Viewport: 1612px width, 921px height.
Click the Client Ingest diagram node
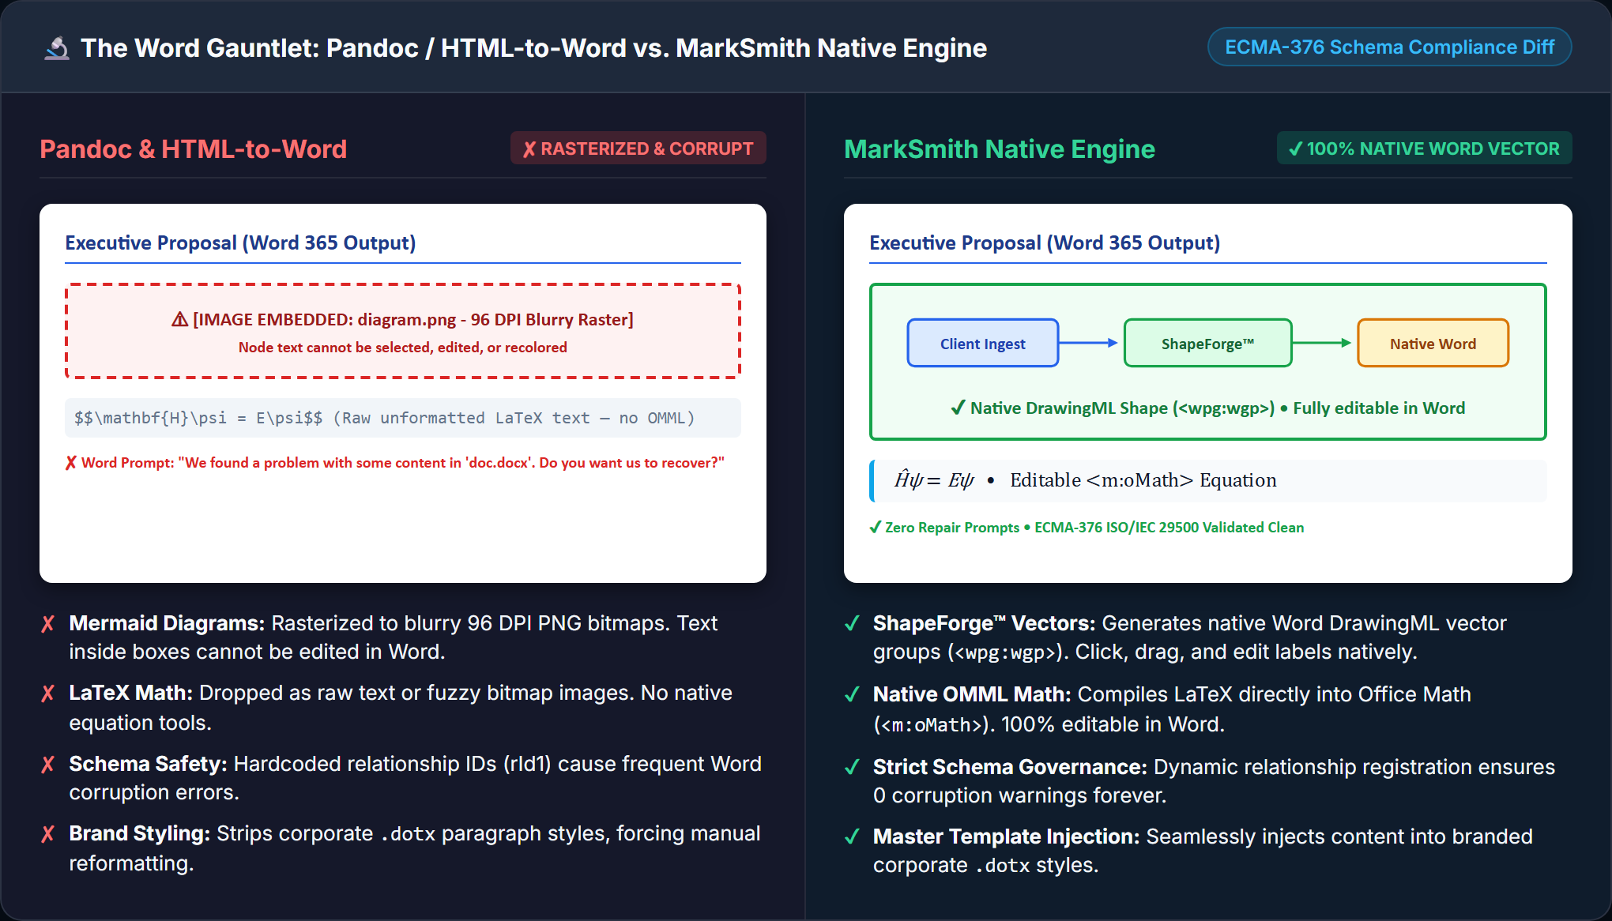tap(982, 344)
